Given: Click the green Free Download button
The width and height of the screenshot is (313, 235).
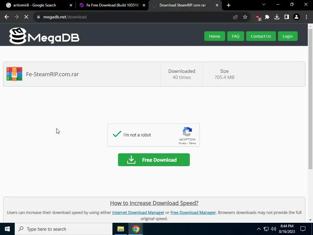Looking at the screenshot, I should pos(154,160).
